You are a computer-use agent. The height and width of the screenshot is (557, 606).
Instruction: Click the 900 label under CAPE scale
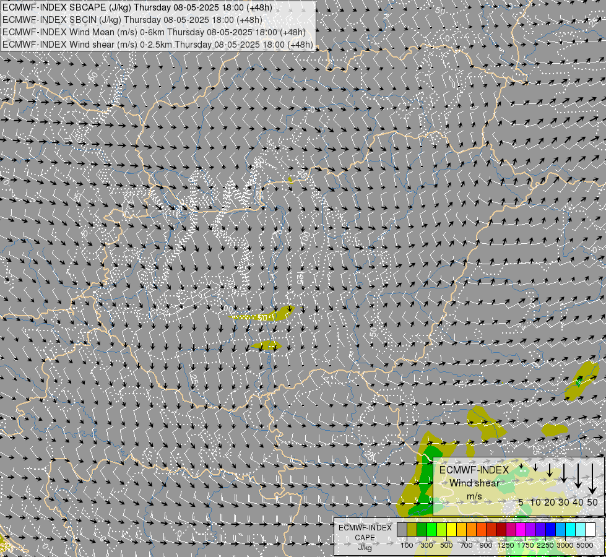486,545
